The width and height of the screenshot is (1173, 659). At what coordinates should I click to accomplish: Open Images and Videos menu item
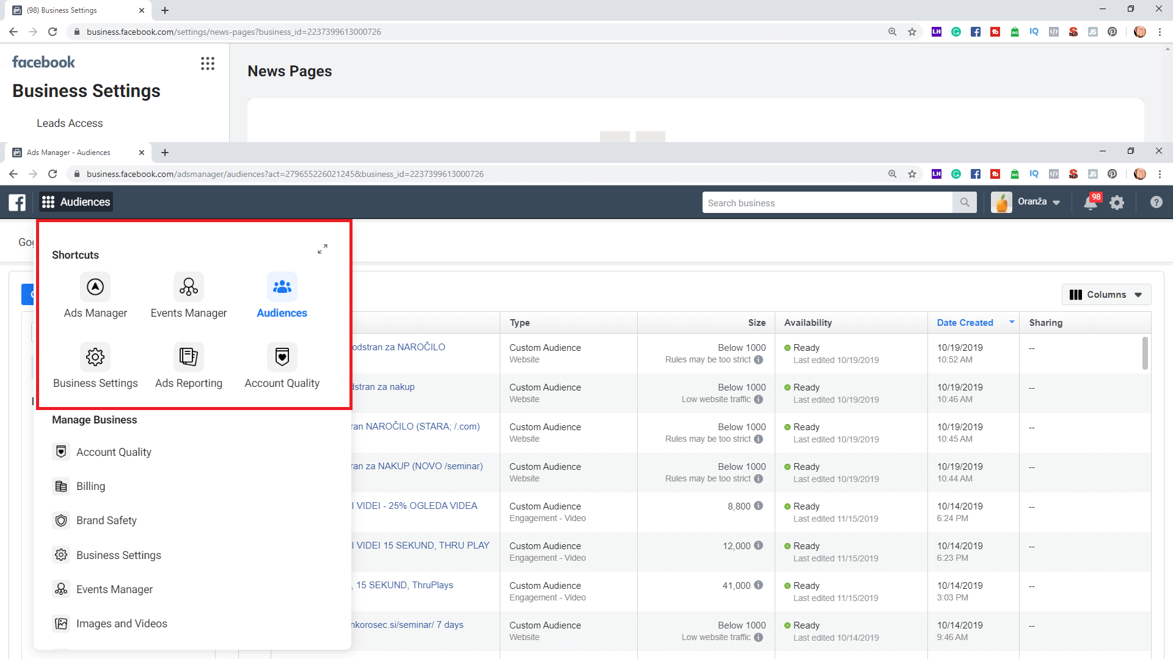coord(122,624)
